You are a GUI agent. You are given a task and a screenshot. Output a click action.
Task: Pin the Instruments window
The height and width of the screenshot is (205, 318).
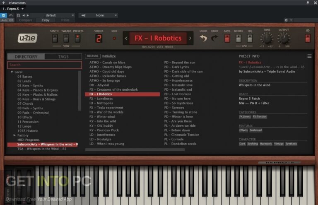point(308,3)
